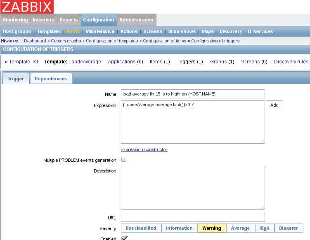Click the ZABBIX logo

pos(27,7)
